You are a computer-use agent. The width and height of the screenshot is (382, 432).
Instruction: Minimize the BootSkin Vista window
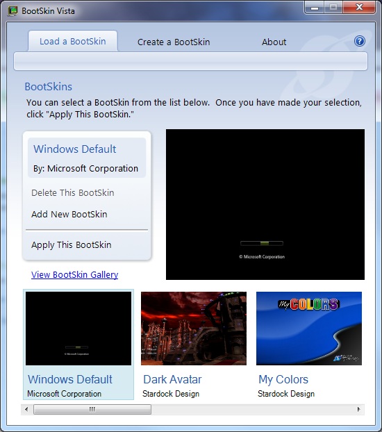(315, 7)
